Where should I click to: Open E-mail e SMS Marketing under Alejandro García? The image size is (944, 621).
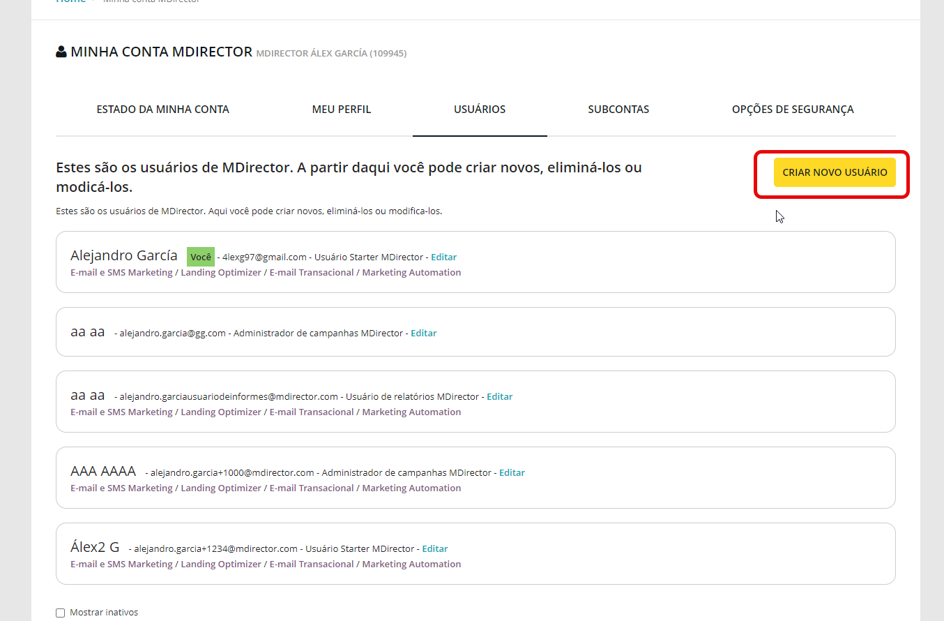[121, 272]
